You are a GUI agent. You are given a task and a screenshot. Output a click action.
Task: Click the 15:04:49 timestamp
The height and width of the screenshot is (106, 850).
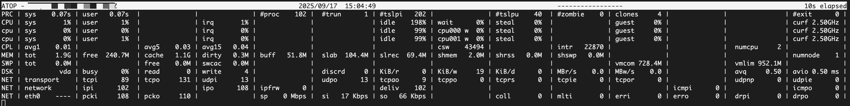click(360, 6)
